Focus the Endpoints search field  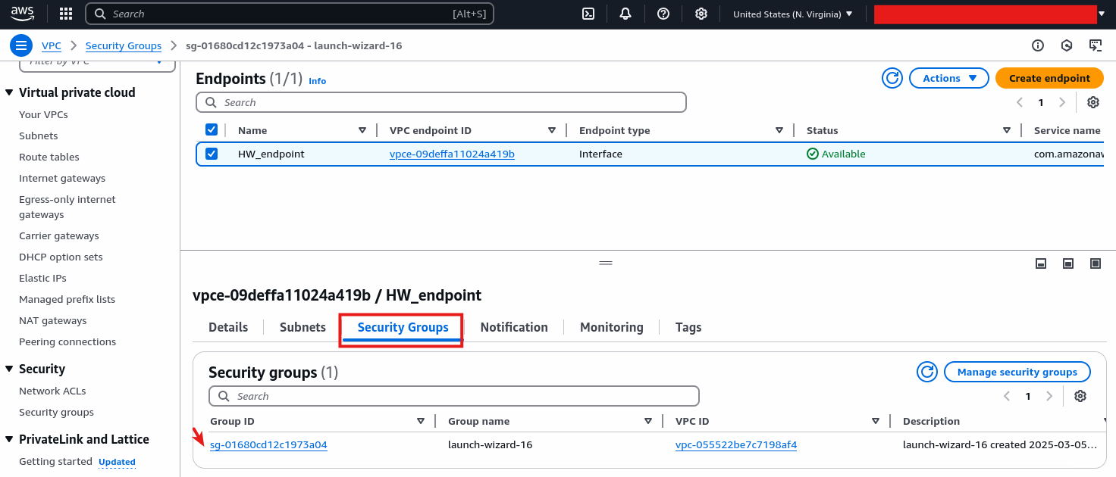tap(440, 102)
